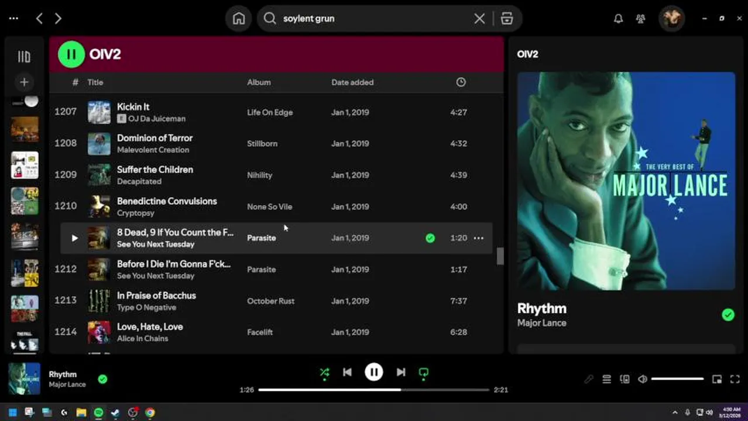Adjust the volume slider
The image size is (748, 421).
(677, 379)
